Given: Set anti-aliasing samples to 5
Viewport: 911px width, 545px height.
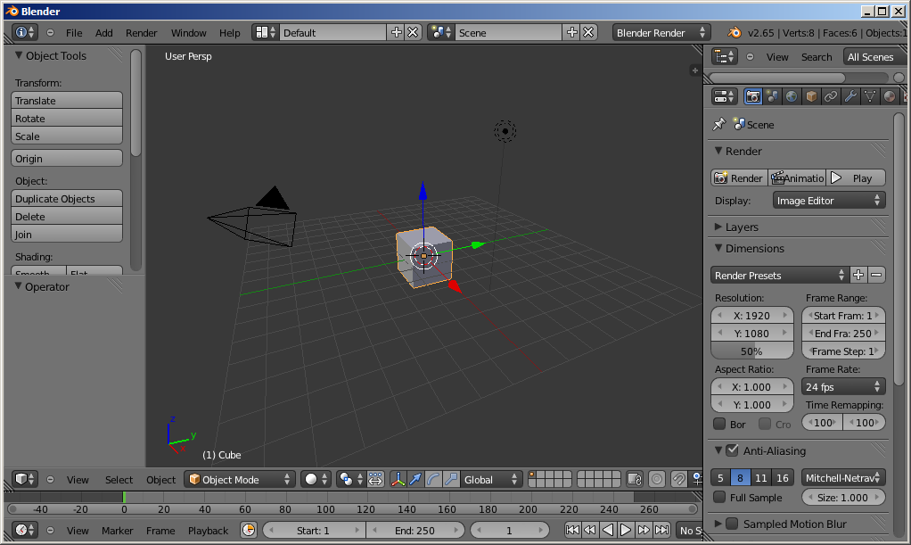Looking at the screenshot, I should pyautogui.click(x=720, y=478).
